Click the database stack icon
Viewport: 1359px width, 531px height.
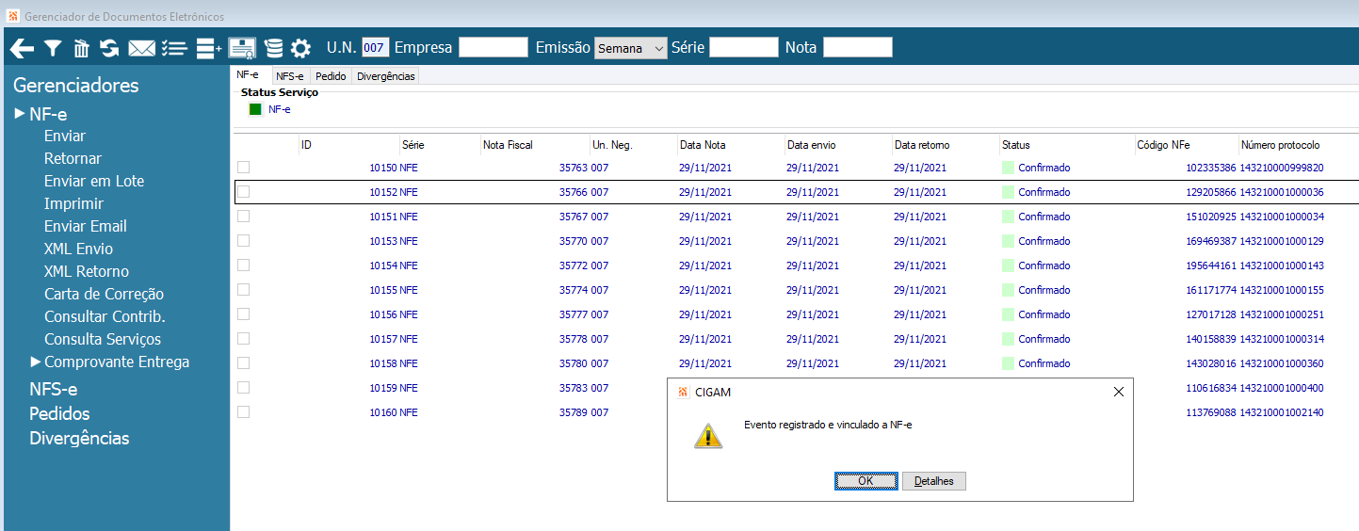pos(273,48)
